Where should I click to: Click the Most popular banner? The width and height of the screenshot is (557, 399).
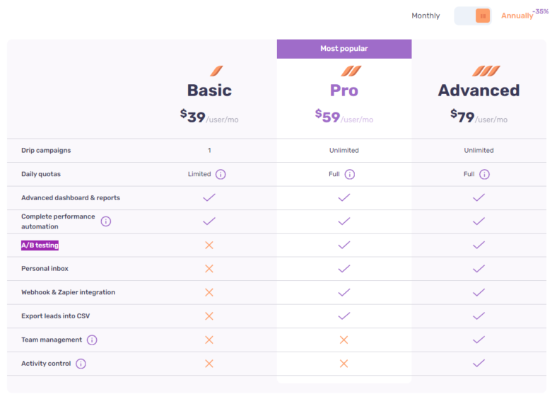[344, 49]
